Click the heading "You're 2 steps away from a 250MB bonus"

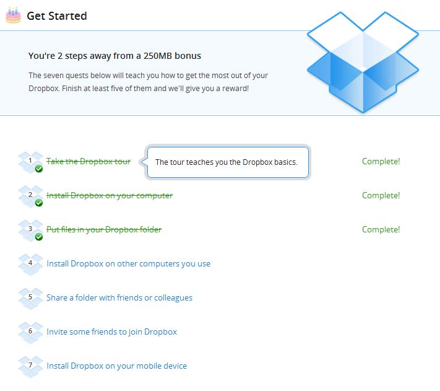[114, 56]
